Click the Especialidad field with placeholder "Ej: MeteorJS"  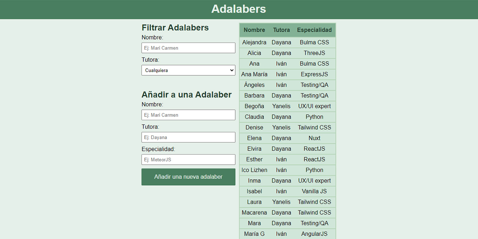[188, 159]
